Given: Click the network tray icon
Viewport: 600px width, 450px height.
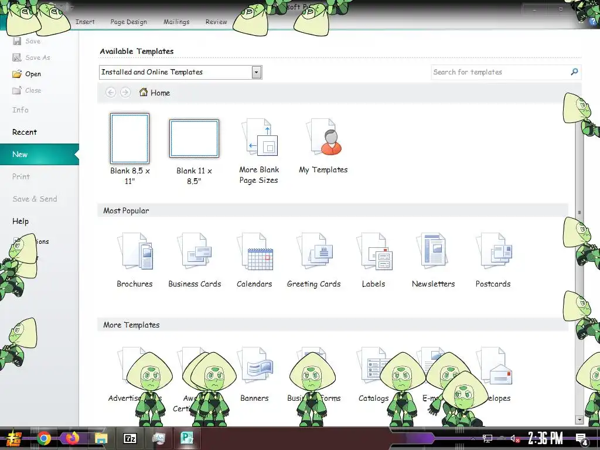Looking at the screenshot, I should [487, 438].
